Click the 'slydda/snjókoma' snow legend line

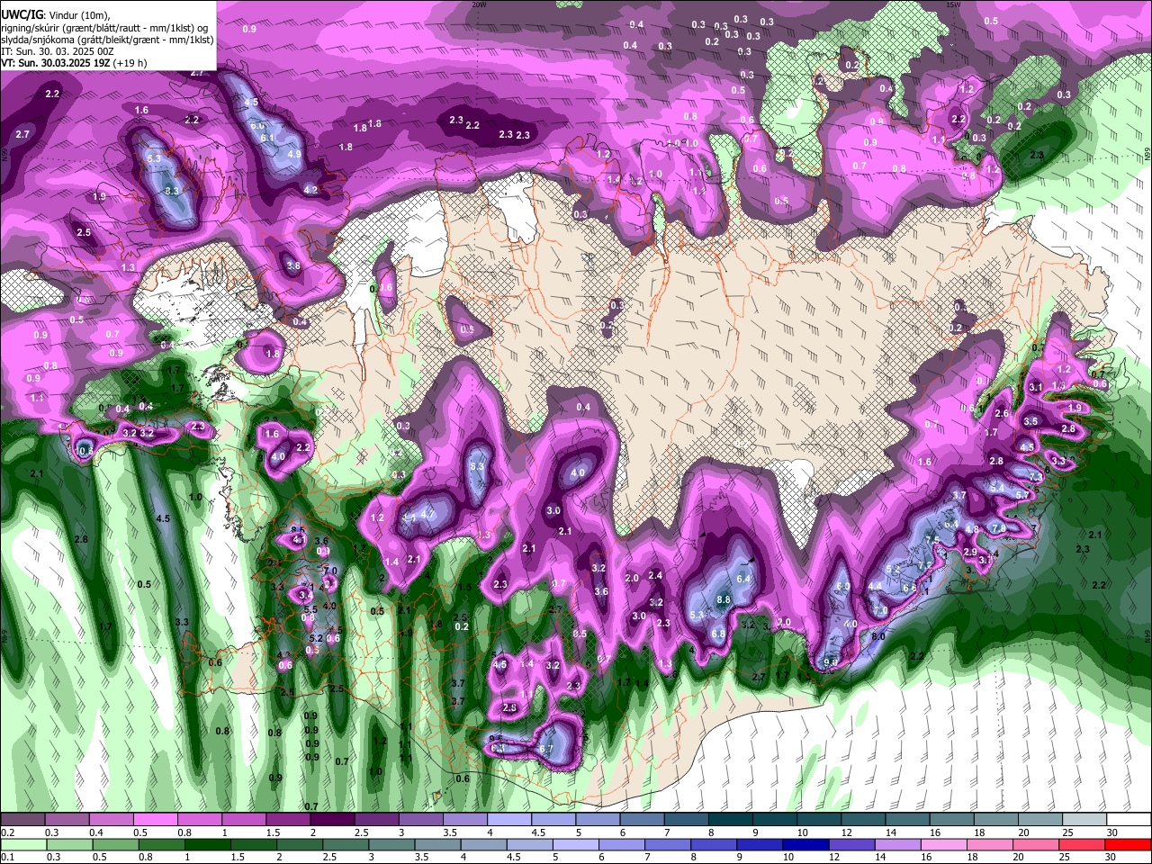click(107, 40)
